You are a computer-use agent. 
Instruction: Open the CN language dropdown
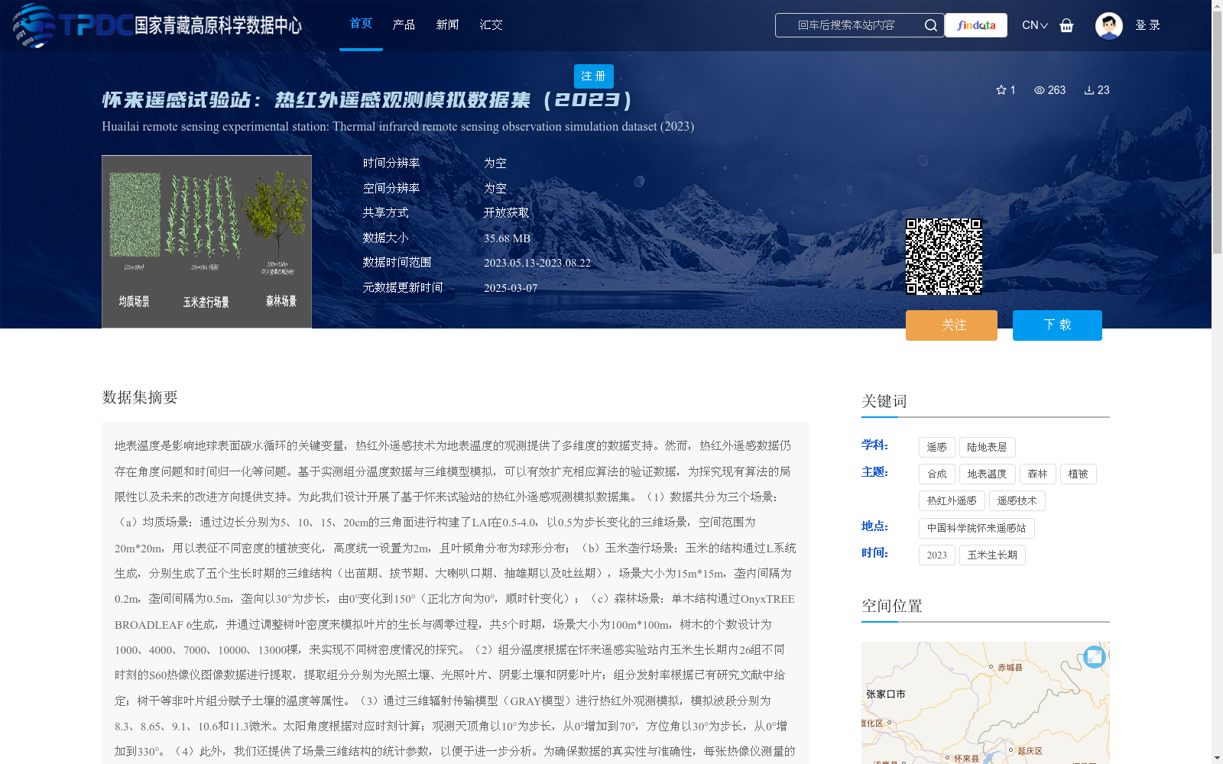click(x=1035, y=25)
